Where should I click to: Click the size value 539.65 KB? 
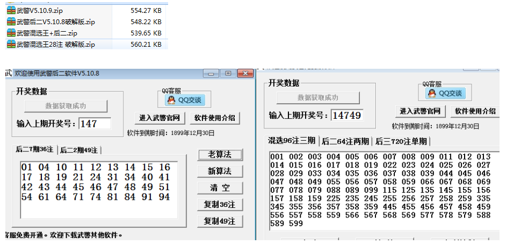point(146,33)
